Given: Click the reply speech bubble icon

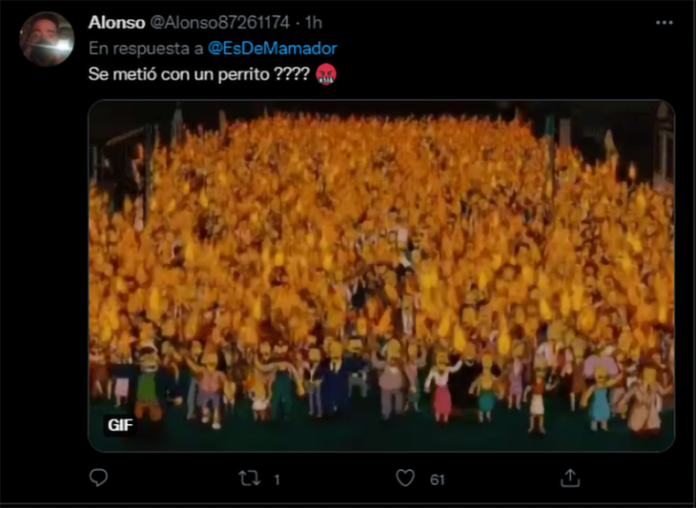Looking at the screenshot, I should coord(98,478).
